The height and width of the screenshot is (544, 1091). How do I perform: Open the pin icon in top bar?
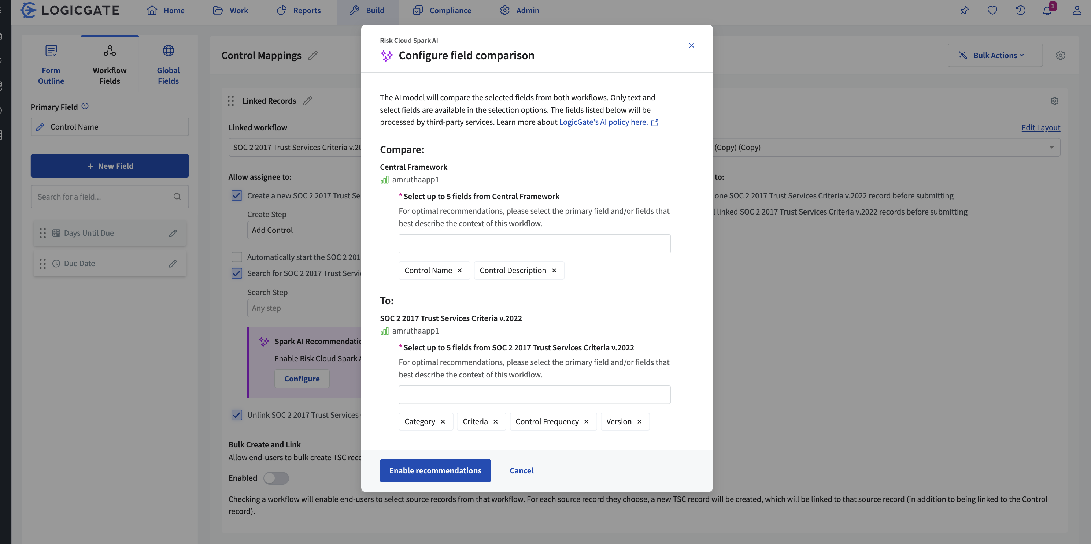964,11
